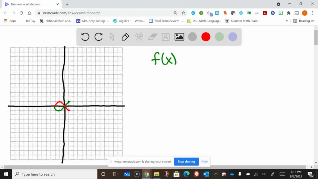Select the pointer tool in the whiteboard toolbar

tap(112, 37)
